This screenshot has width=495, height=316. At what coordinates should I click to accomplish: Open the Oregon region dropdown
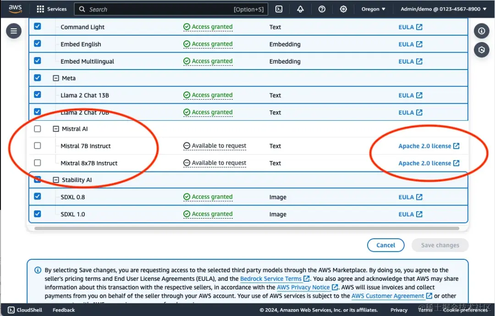(x=373, y=9)
